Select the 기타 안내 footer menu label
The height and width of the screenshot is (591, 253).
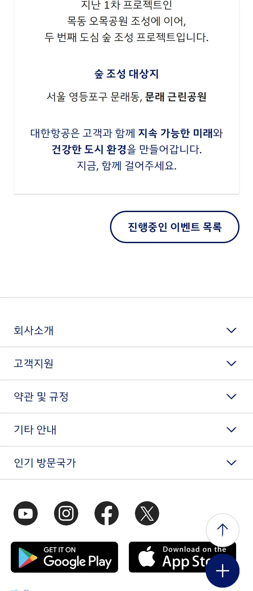coord(35,430)
